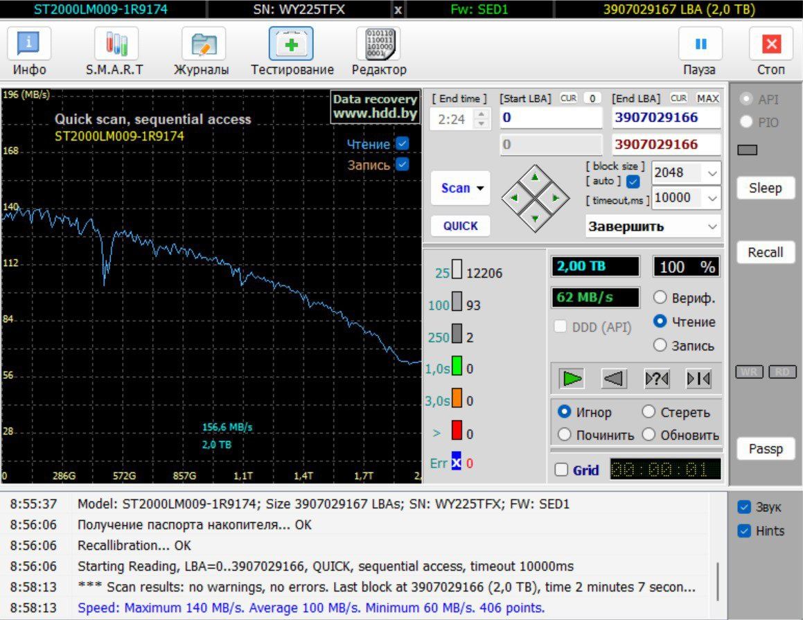Click the Start LBA field showing 0

[x=551, y=118]
